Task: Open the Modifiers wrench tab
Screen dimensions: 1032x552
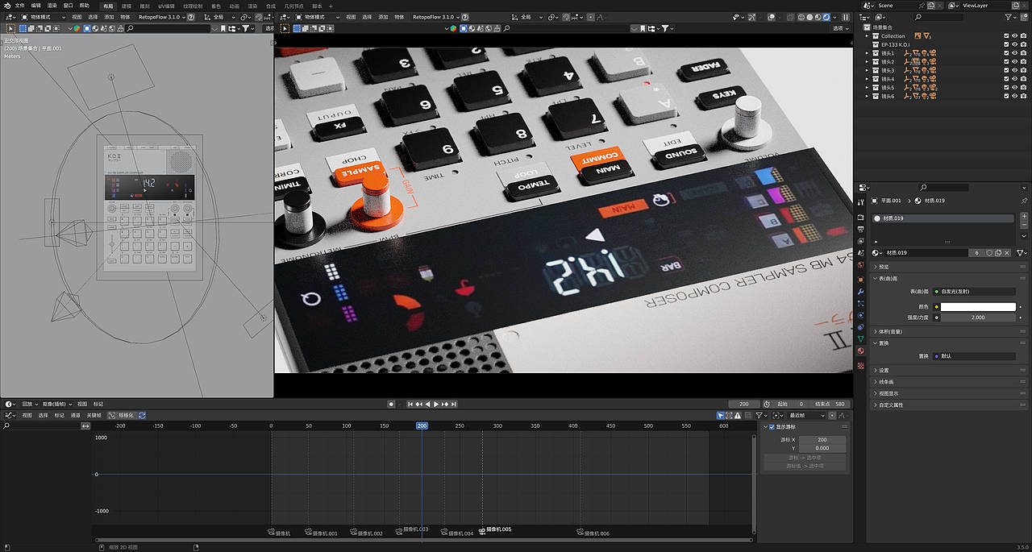Action: coord(861,291)
